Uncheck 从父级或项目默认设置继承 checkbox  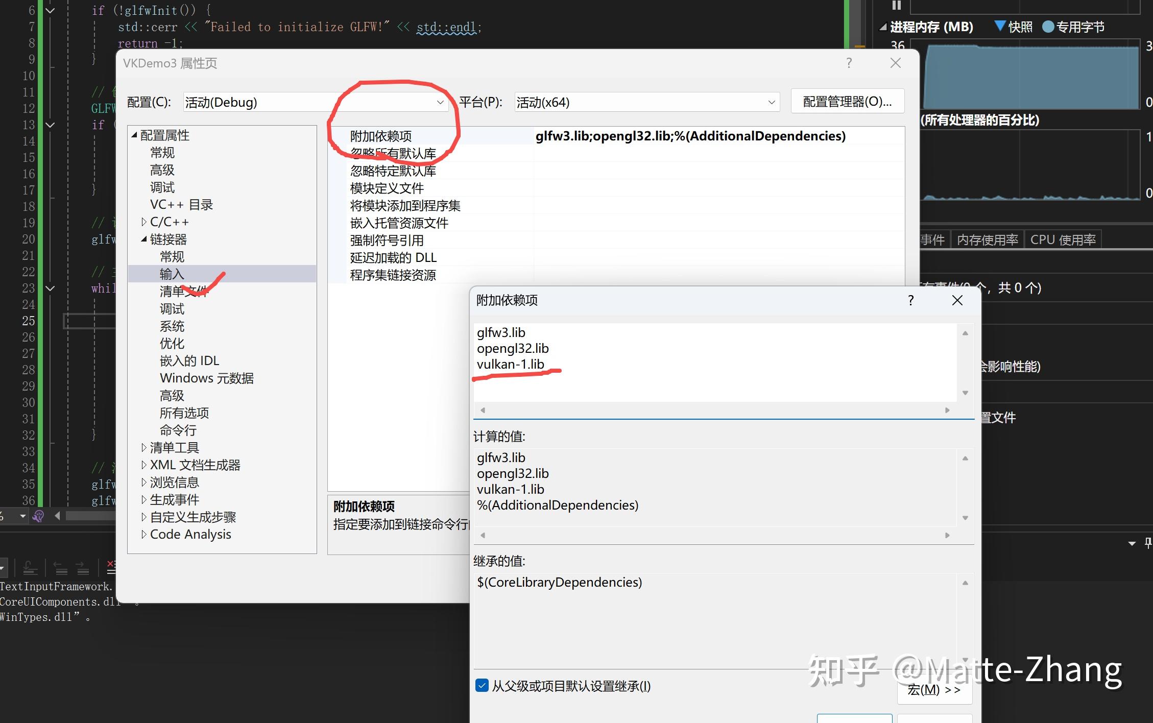pos(482,686)
